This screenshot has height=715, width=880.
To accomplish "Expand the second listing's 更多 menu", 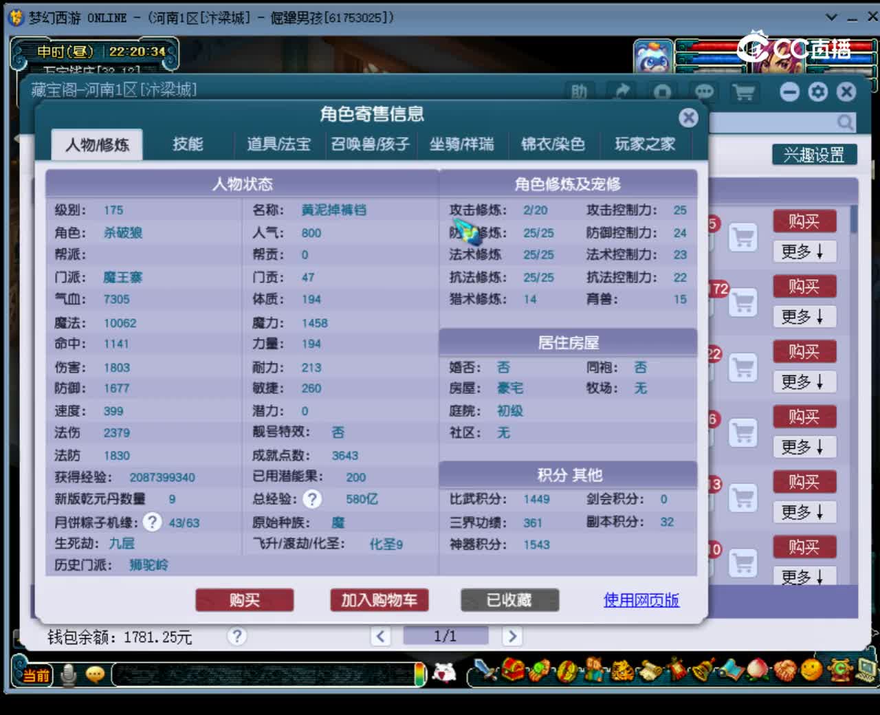I will [x=803, y=317].
